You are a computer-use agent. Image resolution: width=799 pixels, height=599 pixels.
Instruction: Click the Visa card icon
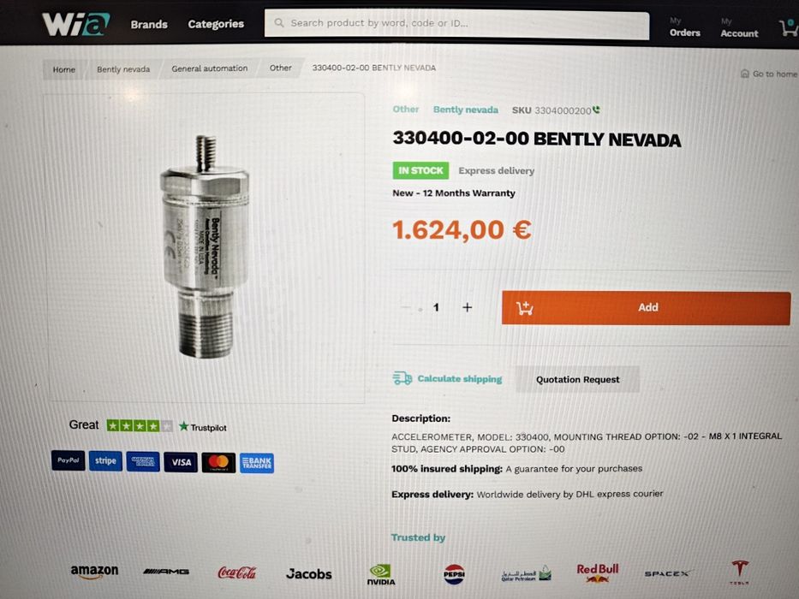181,462
